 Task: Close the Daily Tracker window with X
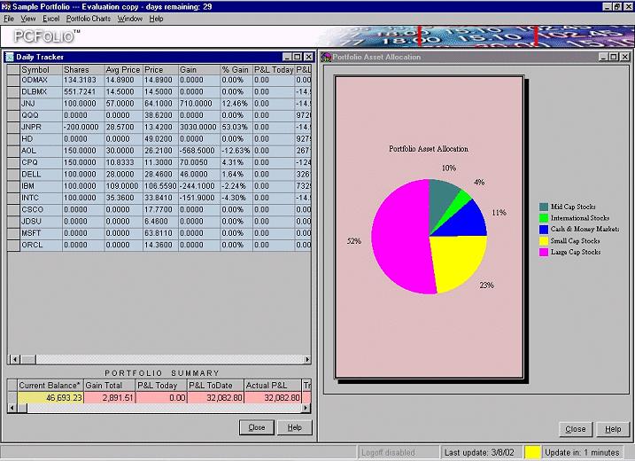tap(308, 57)
